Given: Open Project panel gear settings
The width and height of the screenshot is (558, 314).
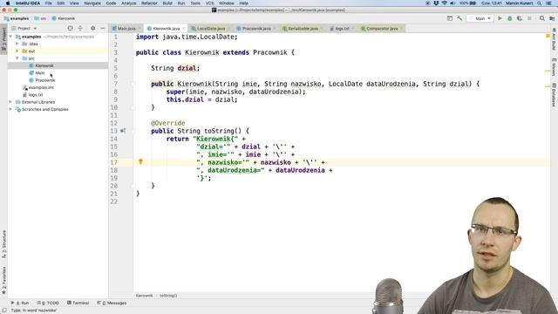Looking at the screenshot, I should [93, 28].
